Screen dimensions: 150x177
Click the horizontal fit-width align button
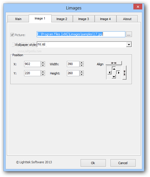click(114, 63)
